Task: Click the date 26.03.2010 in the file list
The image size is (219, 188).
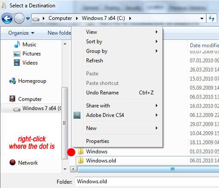Action: coord(204,70)
